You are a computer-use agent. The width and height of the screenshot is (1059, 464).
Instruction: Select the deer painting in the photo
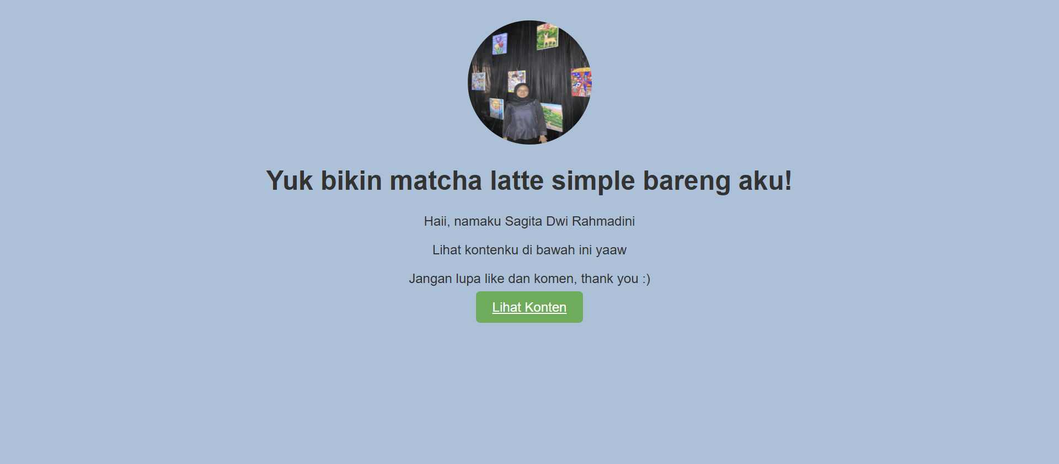point(547,36)
